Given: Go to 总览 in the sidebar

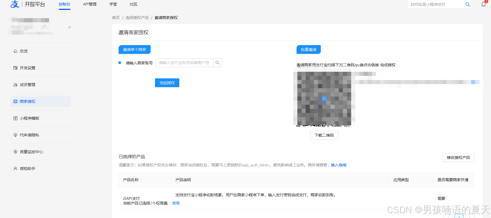Looking at the screenshot, I should tap(41, 51).
